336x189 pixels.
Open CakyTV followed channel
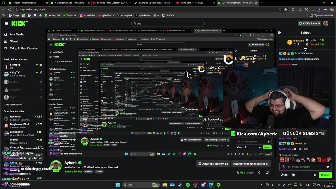tap(23, 74)
